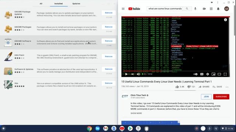Like the video
The image size is (236, 132).
tap(180, 87)
